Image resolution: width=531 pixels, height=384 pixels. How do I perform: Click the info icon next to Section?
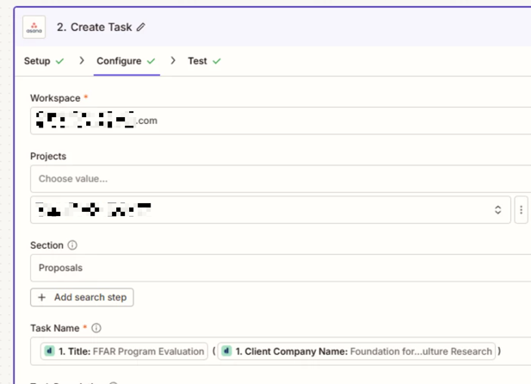(x=72, y=245)
